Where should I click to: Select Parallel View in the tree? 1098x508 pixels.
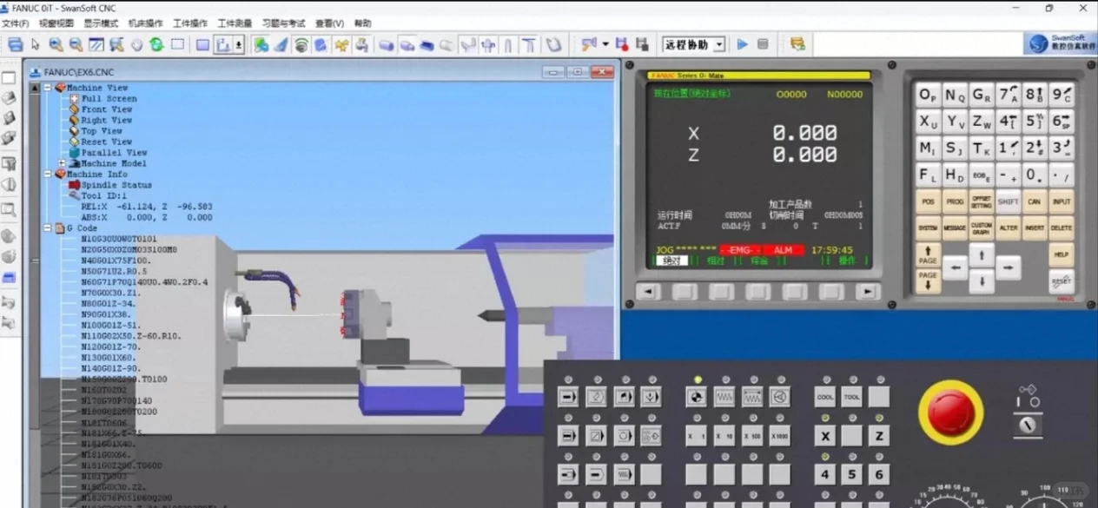[x=114, y=152]
